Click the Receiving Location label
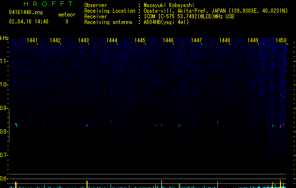 tap(110, 11)
